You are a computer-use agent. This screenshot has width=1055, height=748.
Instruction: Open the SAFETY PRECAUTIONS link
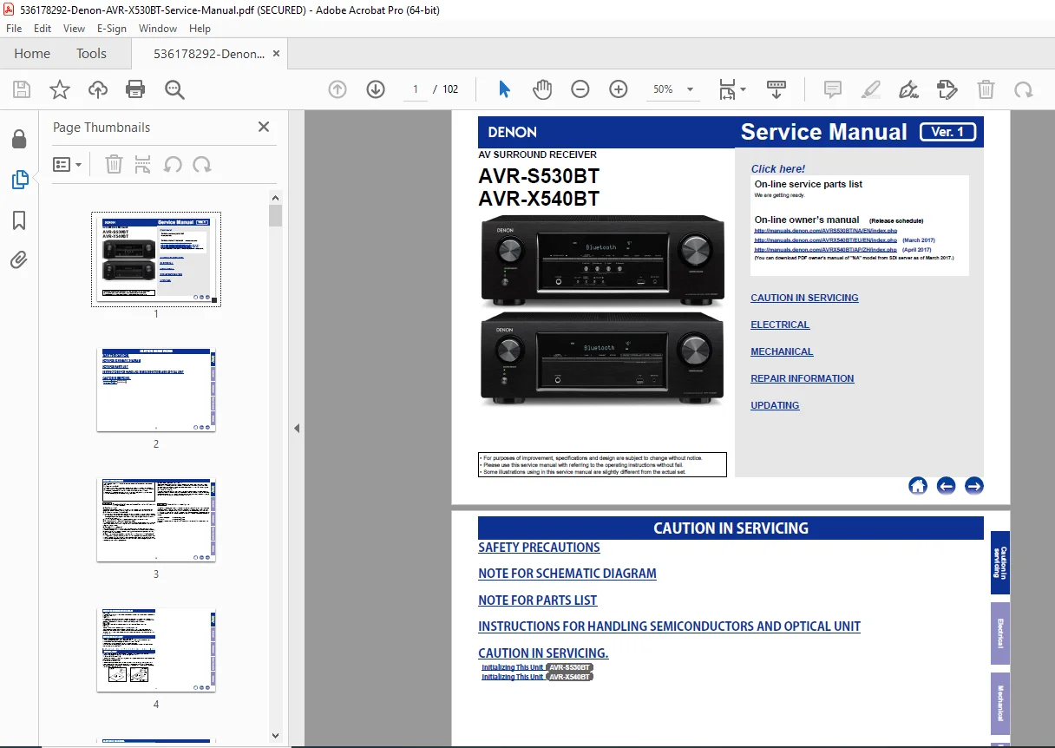tap(539, 548)
